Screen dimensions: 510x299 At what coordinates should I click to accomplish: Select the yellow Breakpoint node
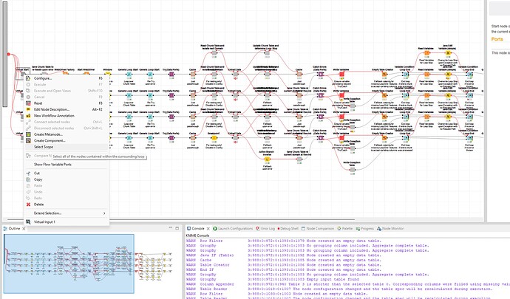pos(214,138)
